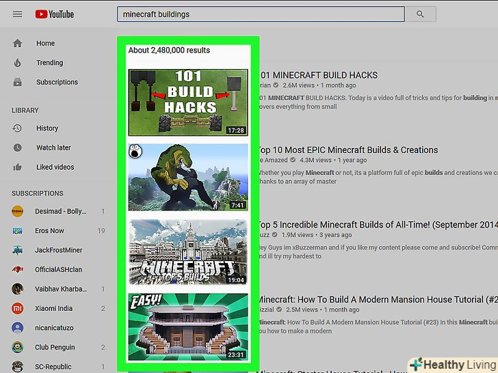This screenshot has height=373, width=498.
Task: Click the verified badge on 1.9M views line
Action: coord(275,235)
